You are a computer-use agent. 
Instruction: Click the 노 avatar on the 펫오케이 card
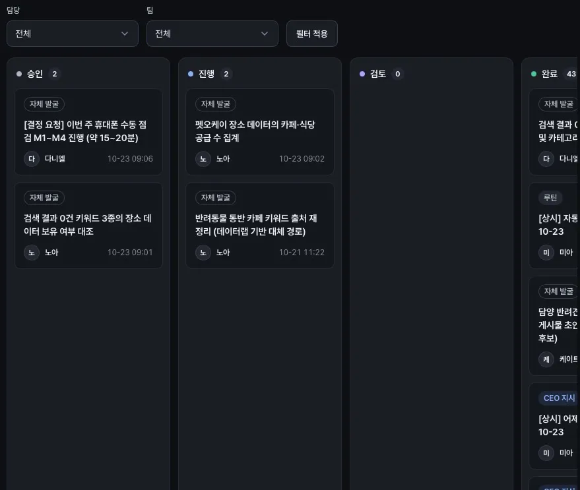coord(203,159)
